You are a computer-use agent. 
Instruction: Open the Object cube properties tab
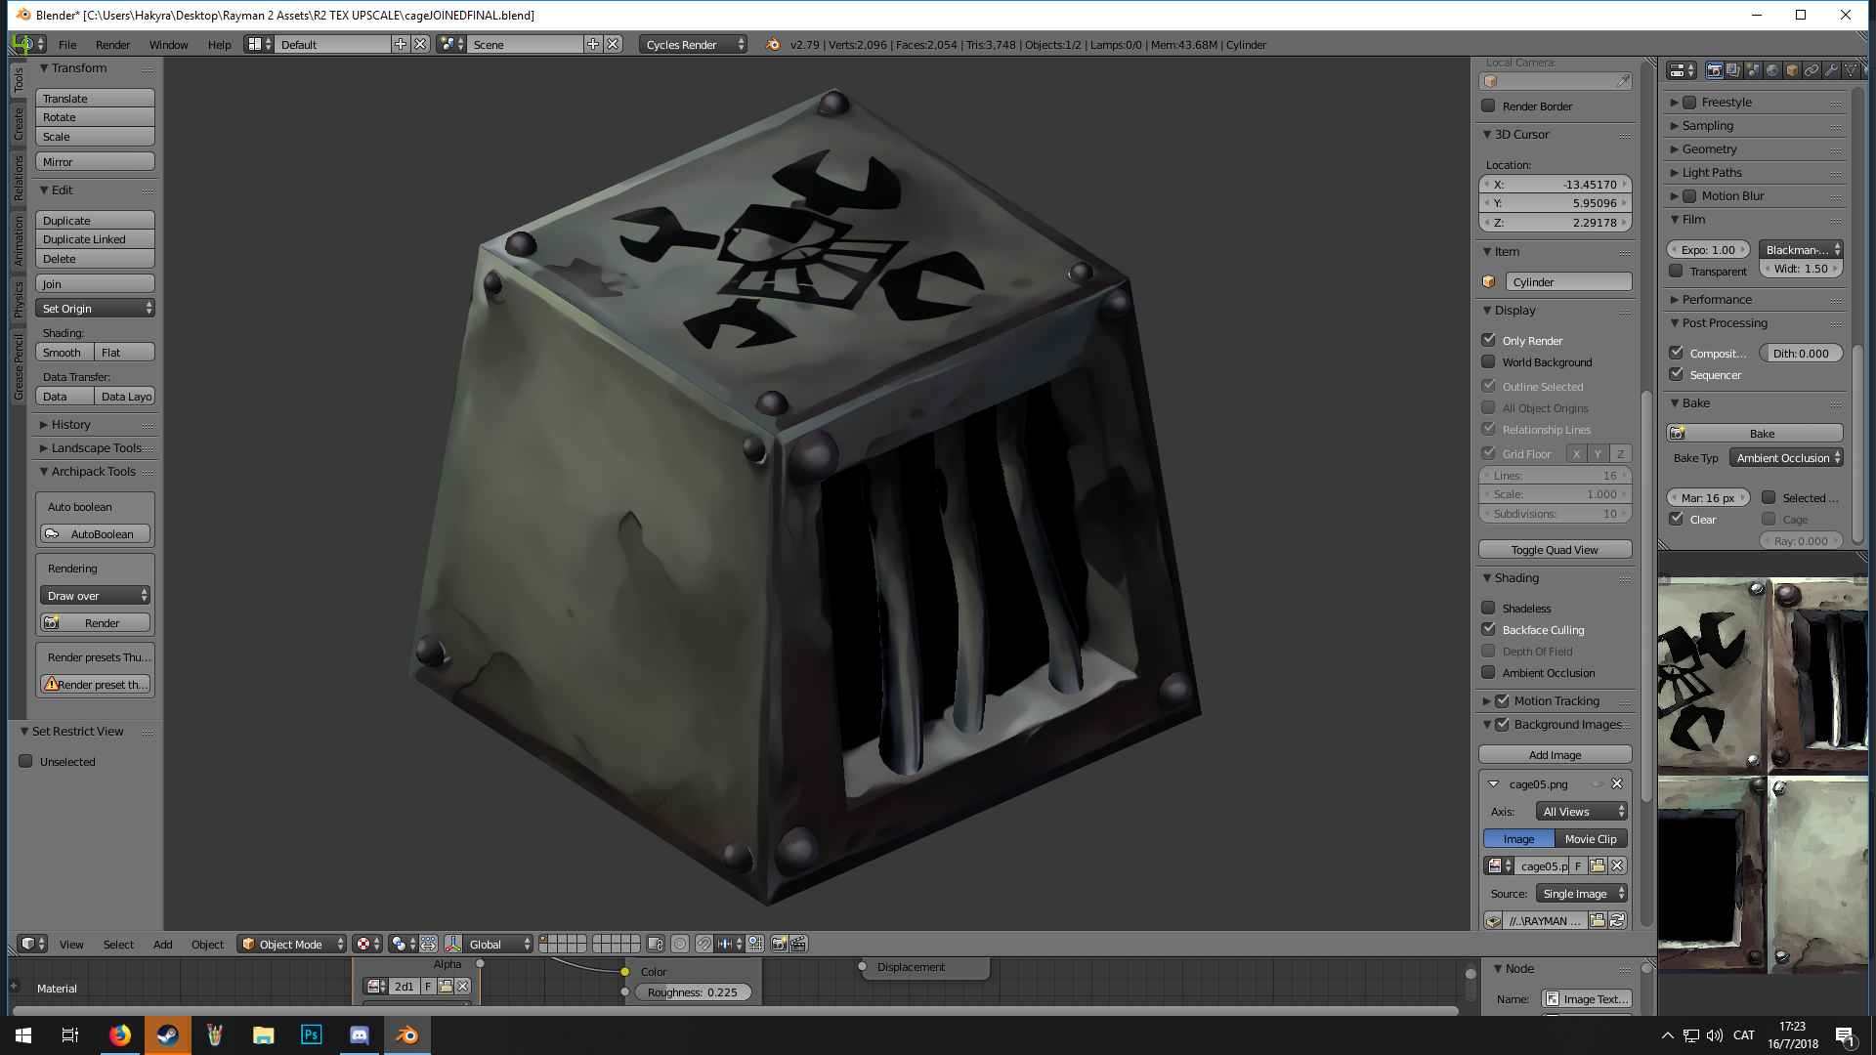tap(1792, 70)
